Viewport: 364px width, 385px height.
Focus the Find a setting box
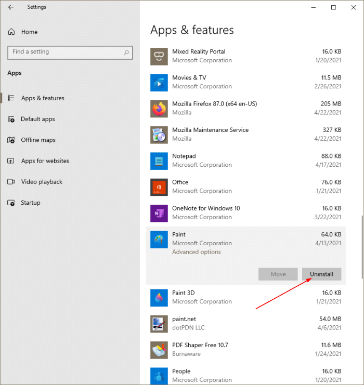[70, 52]
